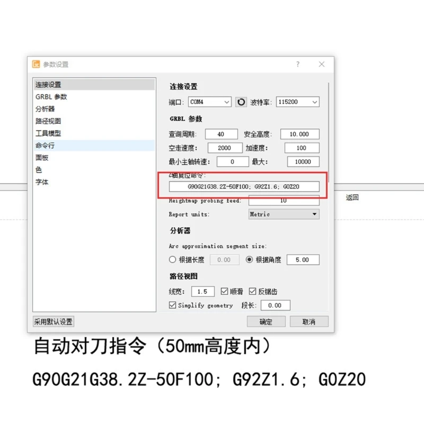The height and width of the screenshot is (424, 424).
Task: Click the 查询周期 field showing 40
Action: 222,134
